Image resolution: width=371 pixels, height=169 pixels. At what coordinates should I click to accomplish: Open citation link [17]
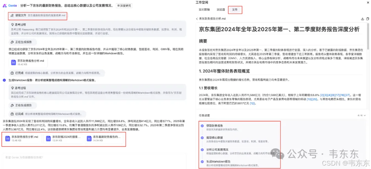[337, 95]
